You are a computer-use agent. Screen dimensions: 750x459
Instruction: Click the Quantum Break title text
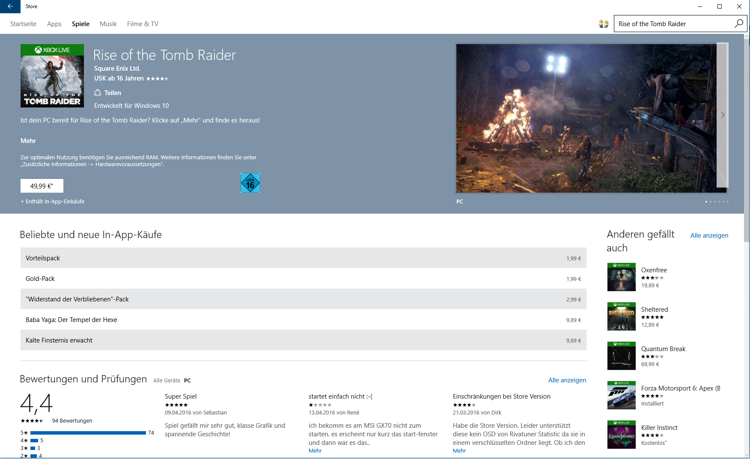(x=663, y=349)
